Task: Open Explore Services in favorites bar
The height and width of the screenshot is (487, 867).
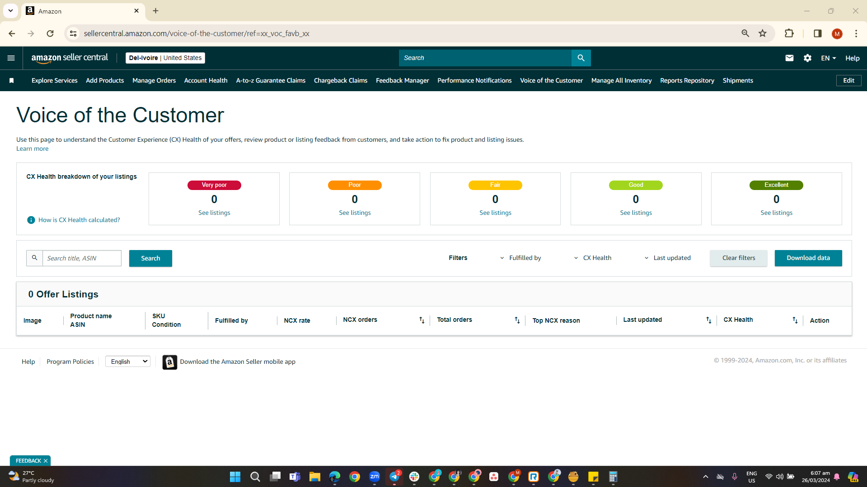Action: coord(55,80)
